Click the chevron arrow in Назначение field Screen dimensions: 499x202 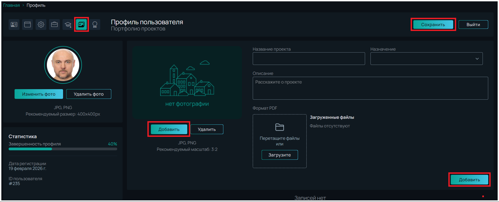(x=477, y=59)
